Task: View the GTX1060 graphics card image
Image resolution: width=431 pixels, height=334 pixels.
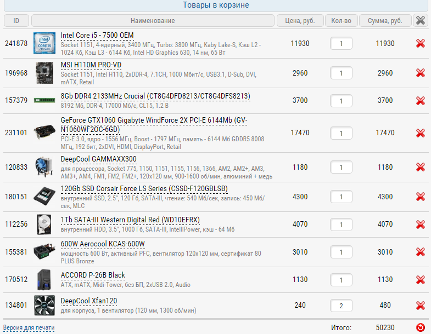Action: [44, 133]
